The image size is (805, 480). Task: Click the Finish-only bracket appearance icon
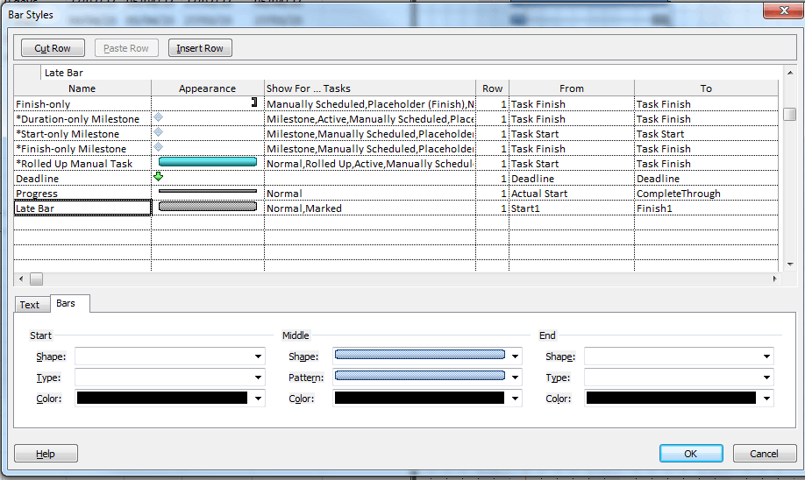coord(254,102)
